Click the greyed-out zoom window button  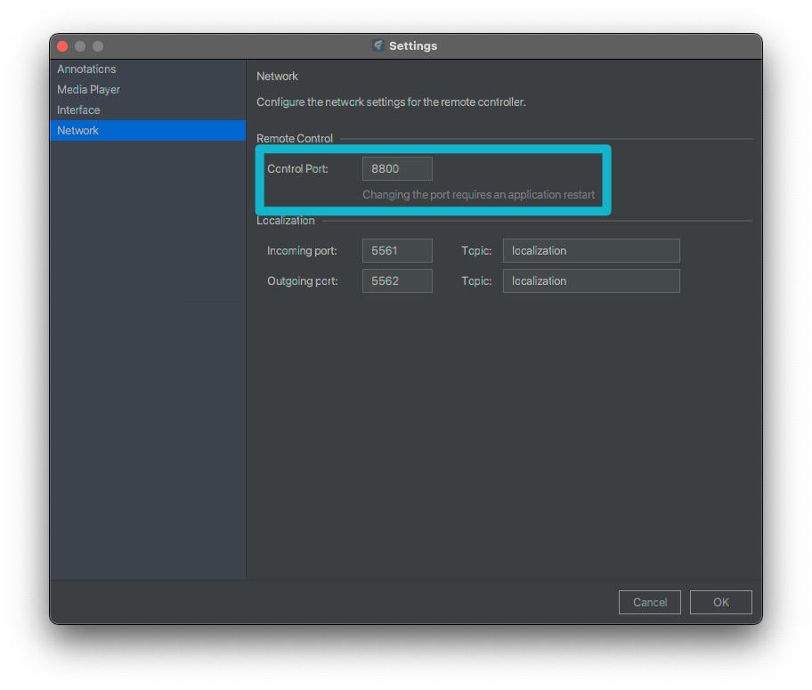[98, 46]
